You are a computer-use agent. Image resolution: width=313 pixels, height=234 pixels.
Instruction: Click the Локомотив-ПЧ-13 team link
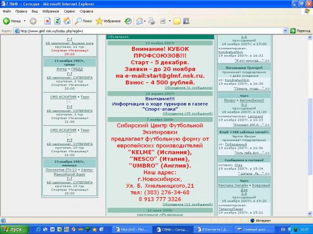tap(59, 170)
